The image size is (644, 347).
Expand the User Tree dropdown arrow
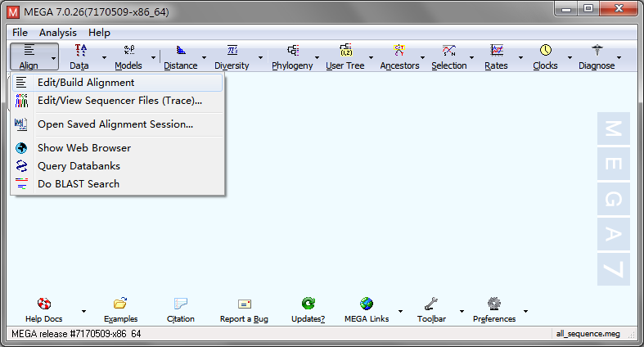(x=371, y=57)
